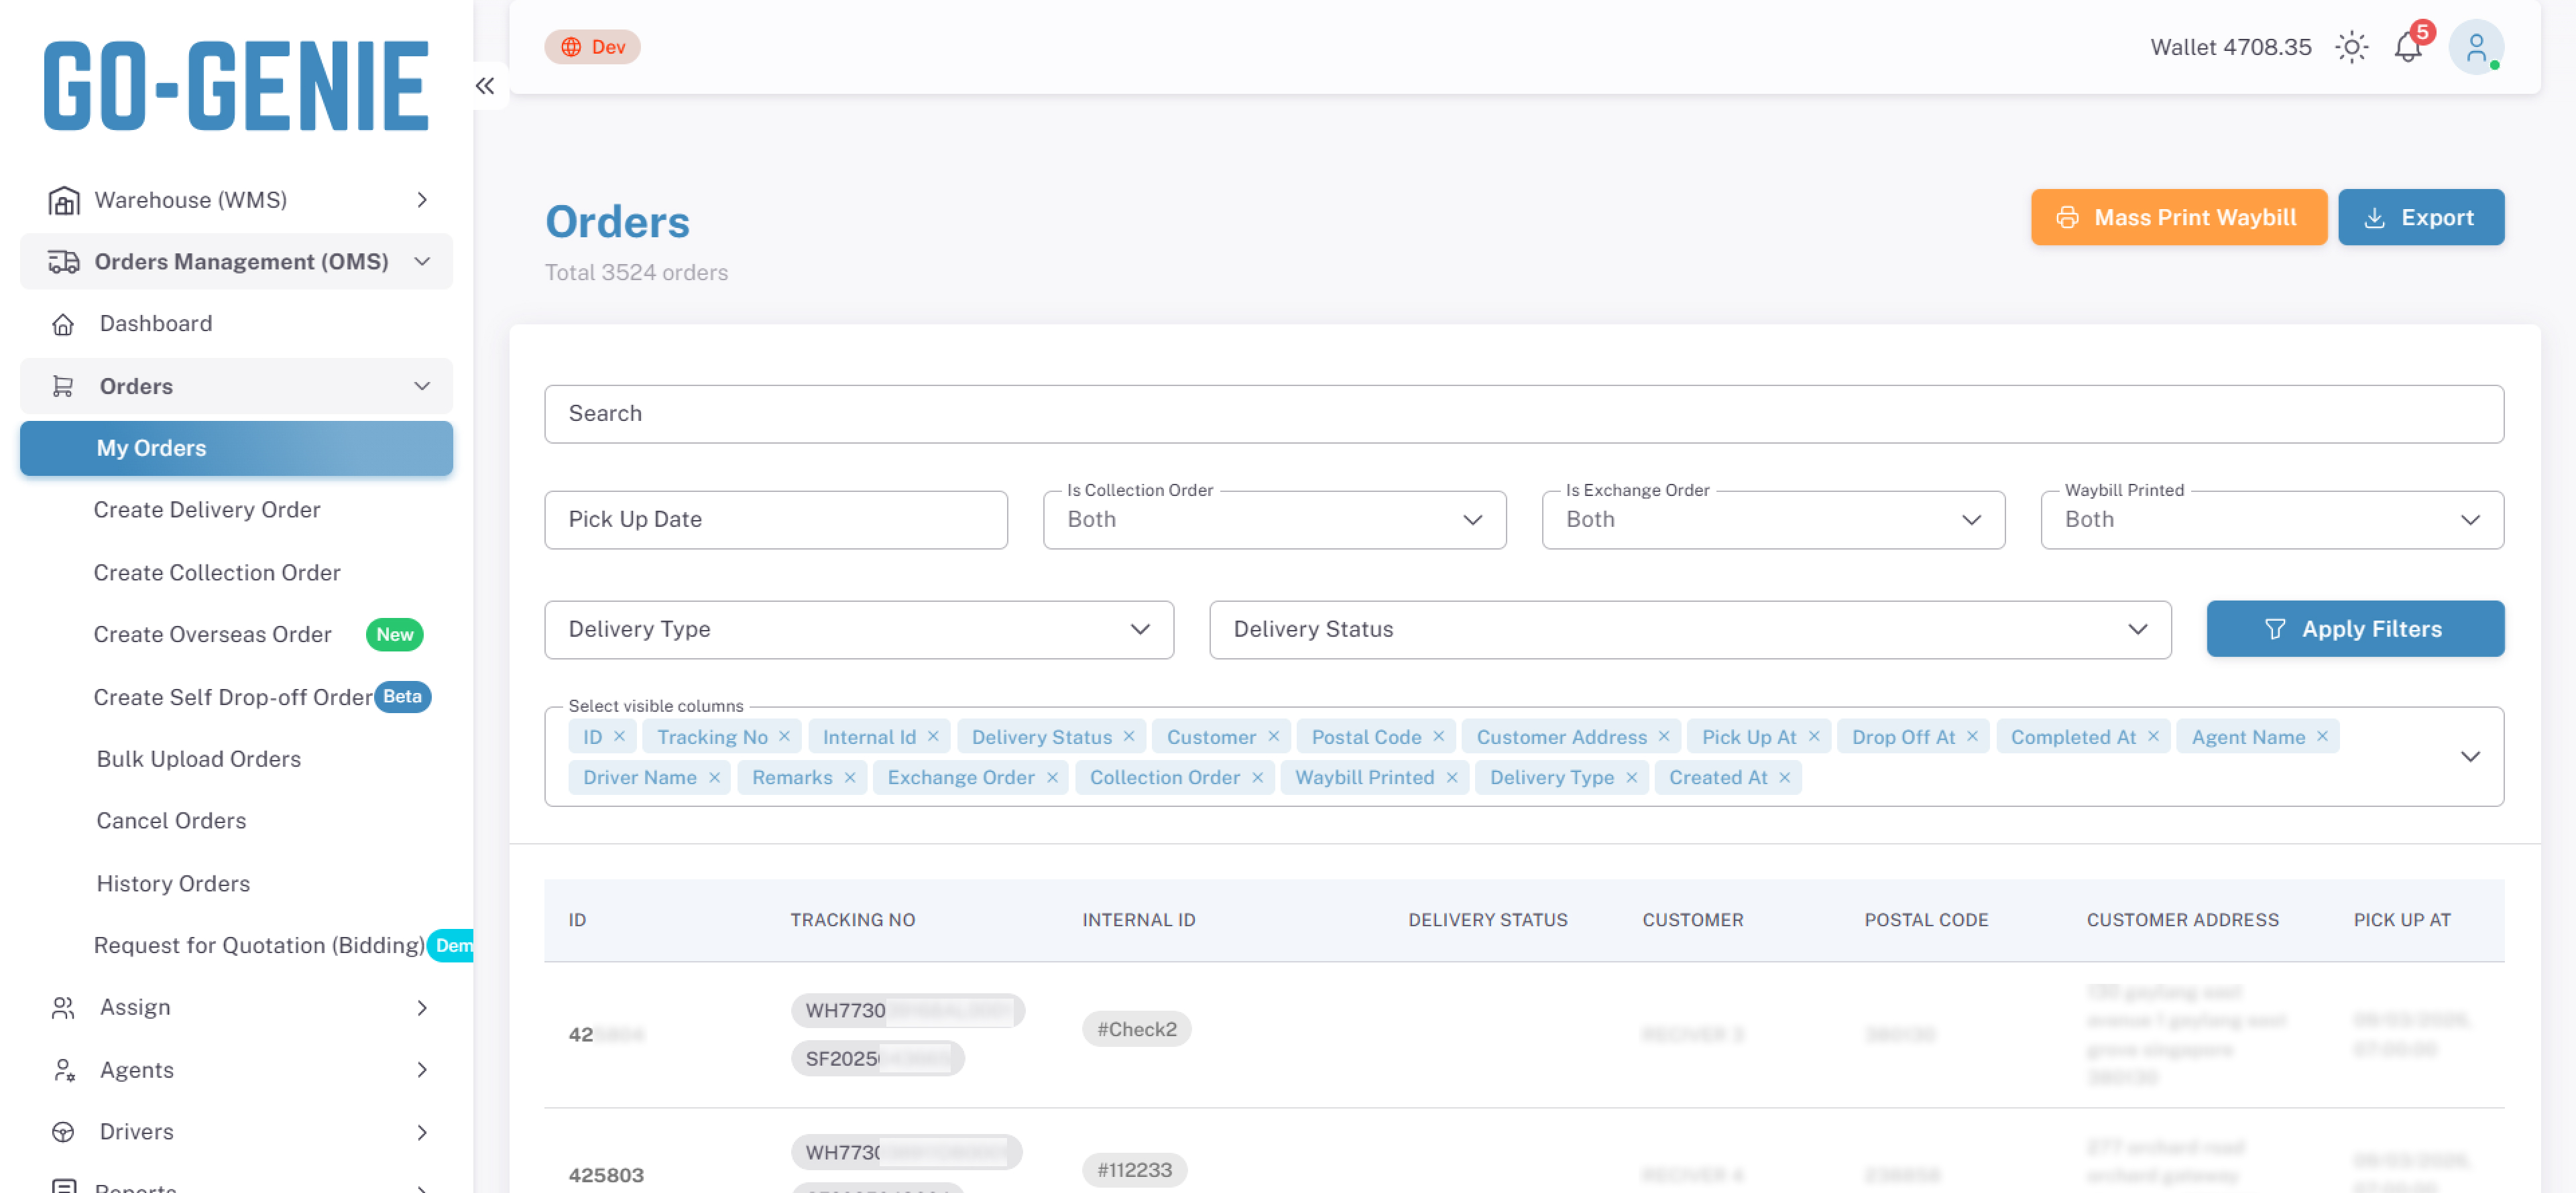Remove the Postal Code column chip
2576x1193 pixels.
[1439, 737]
